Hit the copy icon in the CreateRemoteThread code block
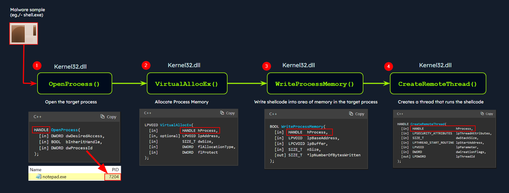This screenshot has height=193, width=509. tap(482, 114)
